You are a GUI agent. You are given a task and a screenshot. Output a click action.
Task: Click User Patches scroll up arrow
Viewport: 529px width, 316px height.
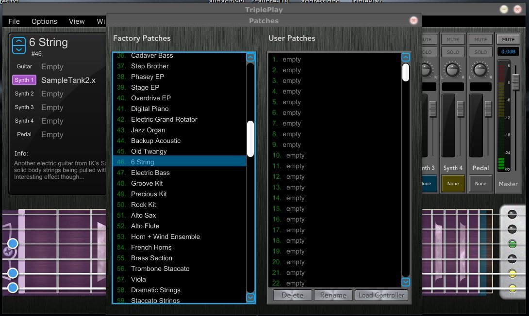coord(406,57)
